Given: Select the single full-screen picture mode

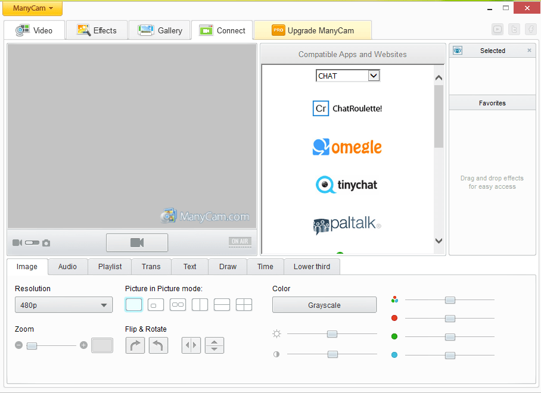Looking at the screenshot, I should [x=133, y=305].
